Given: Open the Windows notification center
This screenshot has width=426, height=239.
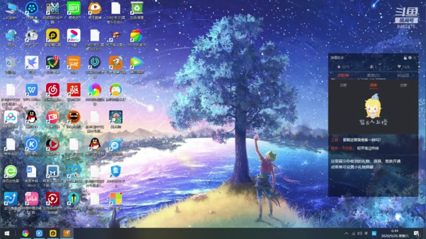Looking at the screenshot, I should coord(417,233).
